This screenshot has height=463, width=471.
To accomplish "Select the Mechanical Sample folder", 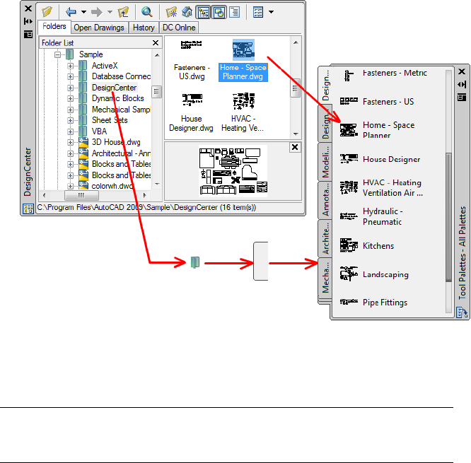I will [121, 110].
